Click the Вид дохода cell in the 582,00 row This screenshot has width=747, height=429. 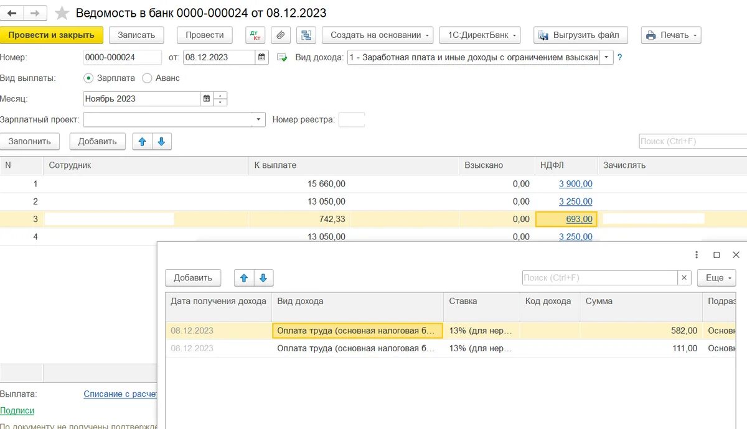(357, 331)
